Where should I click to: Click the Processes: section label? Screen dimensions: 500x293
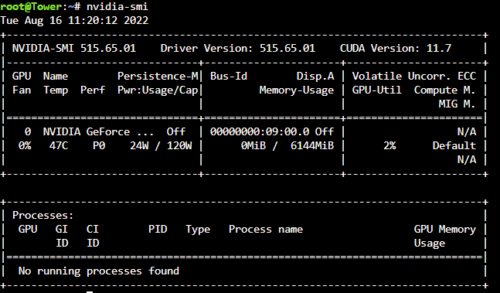[x=43, y=215]
